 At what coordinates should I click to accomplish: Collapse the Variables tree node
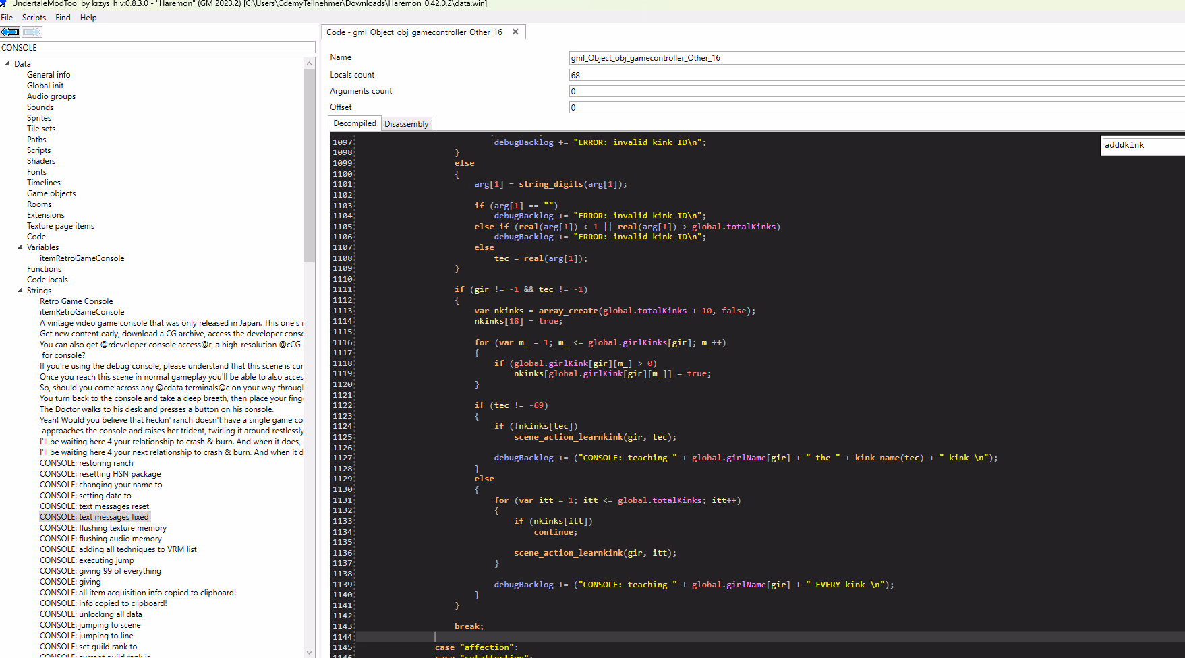(x=20, y=247)
